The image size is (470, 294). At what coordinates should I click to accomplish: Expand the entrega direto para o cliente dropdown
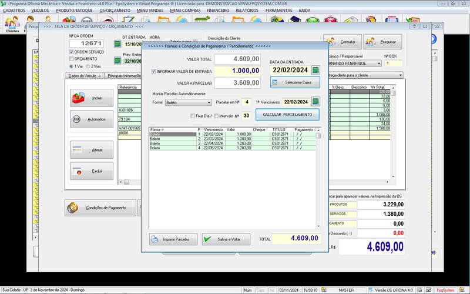click(400, 75)
